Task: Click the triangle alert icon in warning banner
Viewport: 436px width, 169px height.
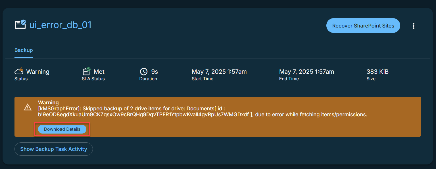Action: tap(28, 107)
